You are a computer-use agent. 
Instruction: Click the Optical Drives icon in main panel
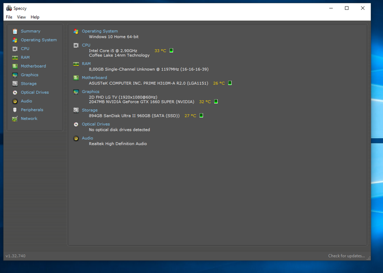pos(76,124)
